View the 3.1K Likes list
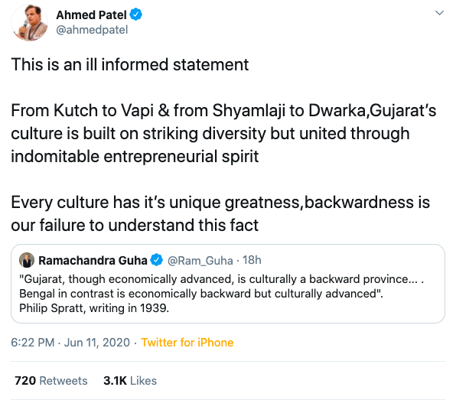Viewport: 456px width, 400px height. tap(130, 381)
